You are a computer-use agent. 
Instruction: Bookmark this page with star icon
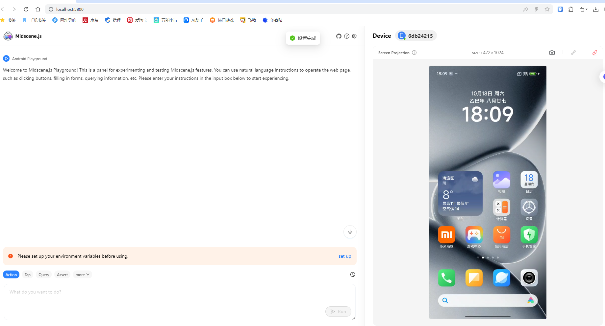(x=547, y=9)
